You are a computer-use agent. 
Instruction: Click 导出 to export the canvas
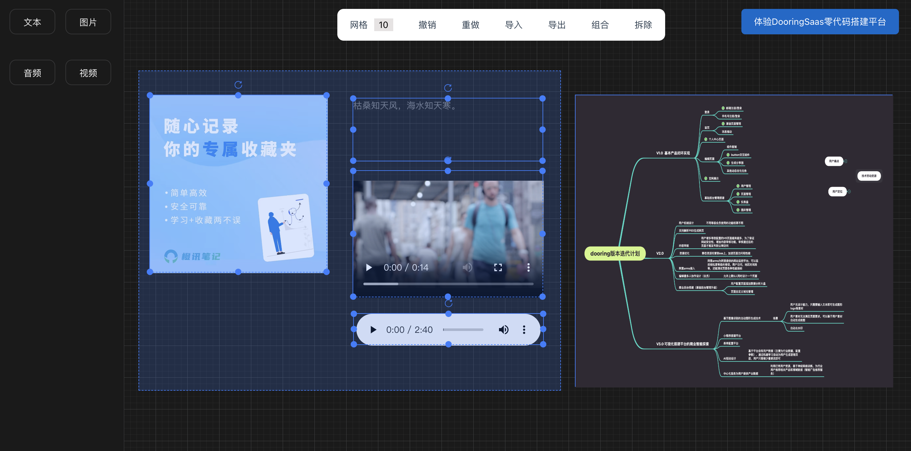pyautogui.click(x=557, y=25)
